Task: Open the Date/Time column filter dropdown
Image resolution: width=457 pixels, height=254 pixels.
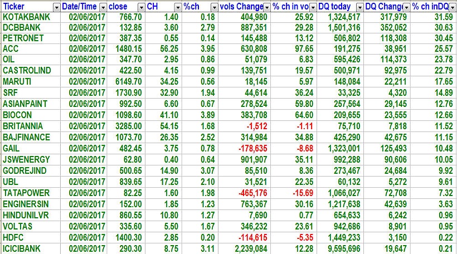Action: click(101, 7)
